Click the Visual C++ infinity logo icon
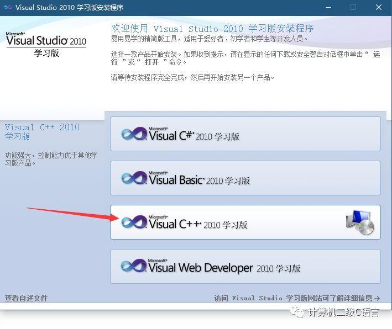The width and height of the screenshot is (392, 329). (x=134, y=222)
